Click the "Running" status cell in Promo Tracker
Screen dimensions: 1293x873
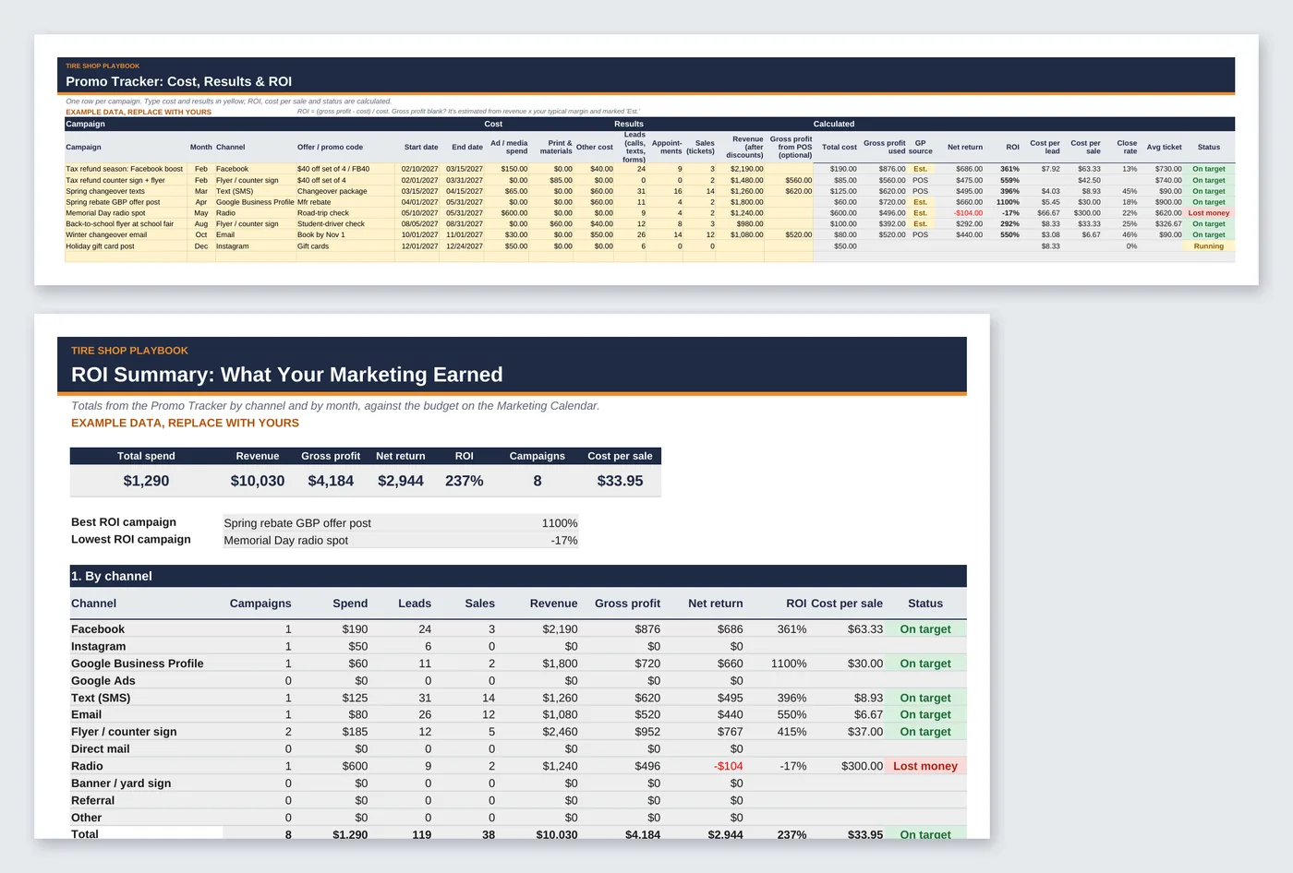(x=1208, y=246)
